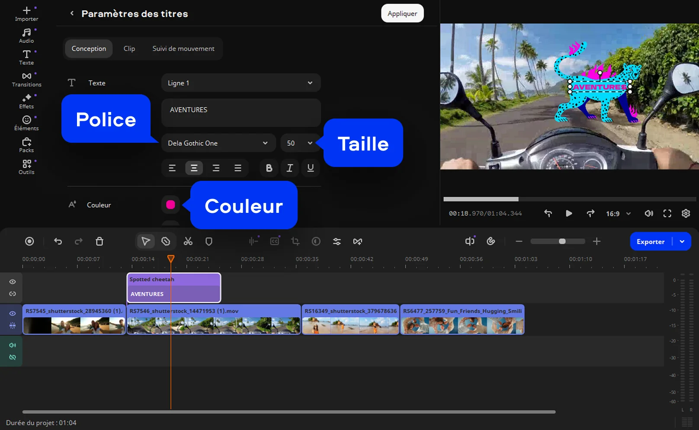
Task: Switch to the Clip tab
Action: click(x=129, y=48)
